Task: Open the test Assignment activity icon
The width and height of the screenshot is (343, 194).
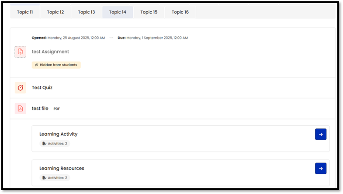Action: (20, 52)
